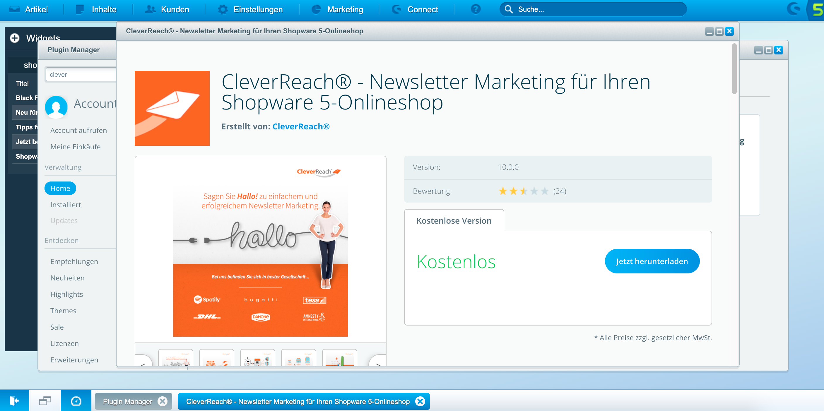Click the Einstellungen gear icon
Screen dimensions: 824x411
223,9
